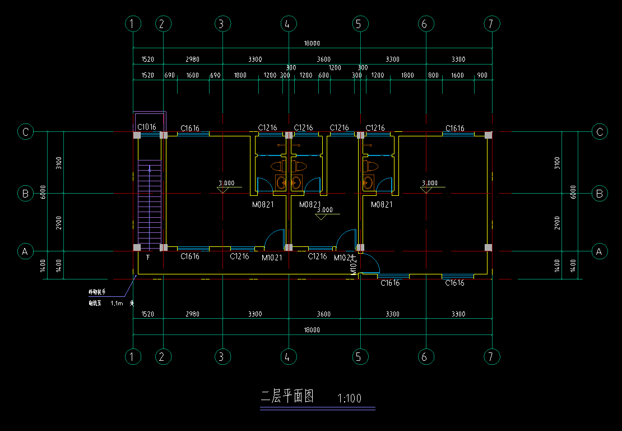Click the stair direction label 下
The width and height of the screenshot is (622, 431).
pos(148,258)
